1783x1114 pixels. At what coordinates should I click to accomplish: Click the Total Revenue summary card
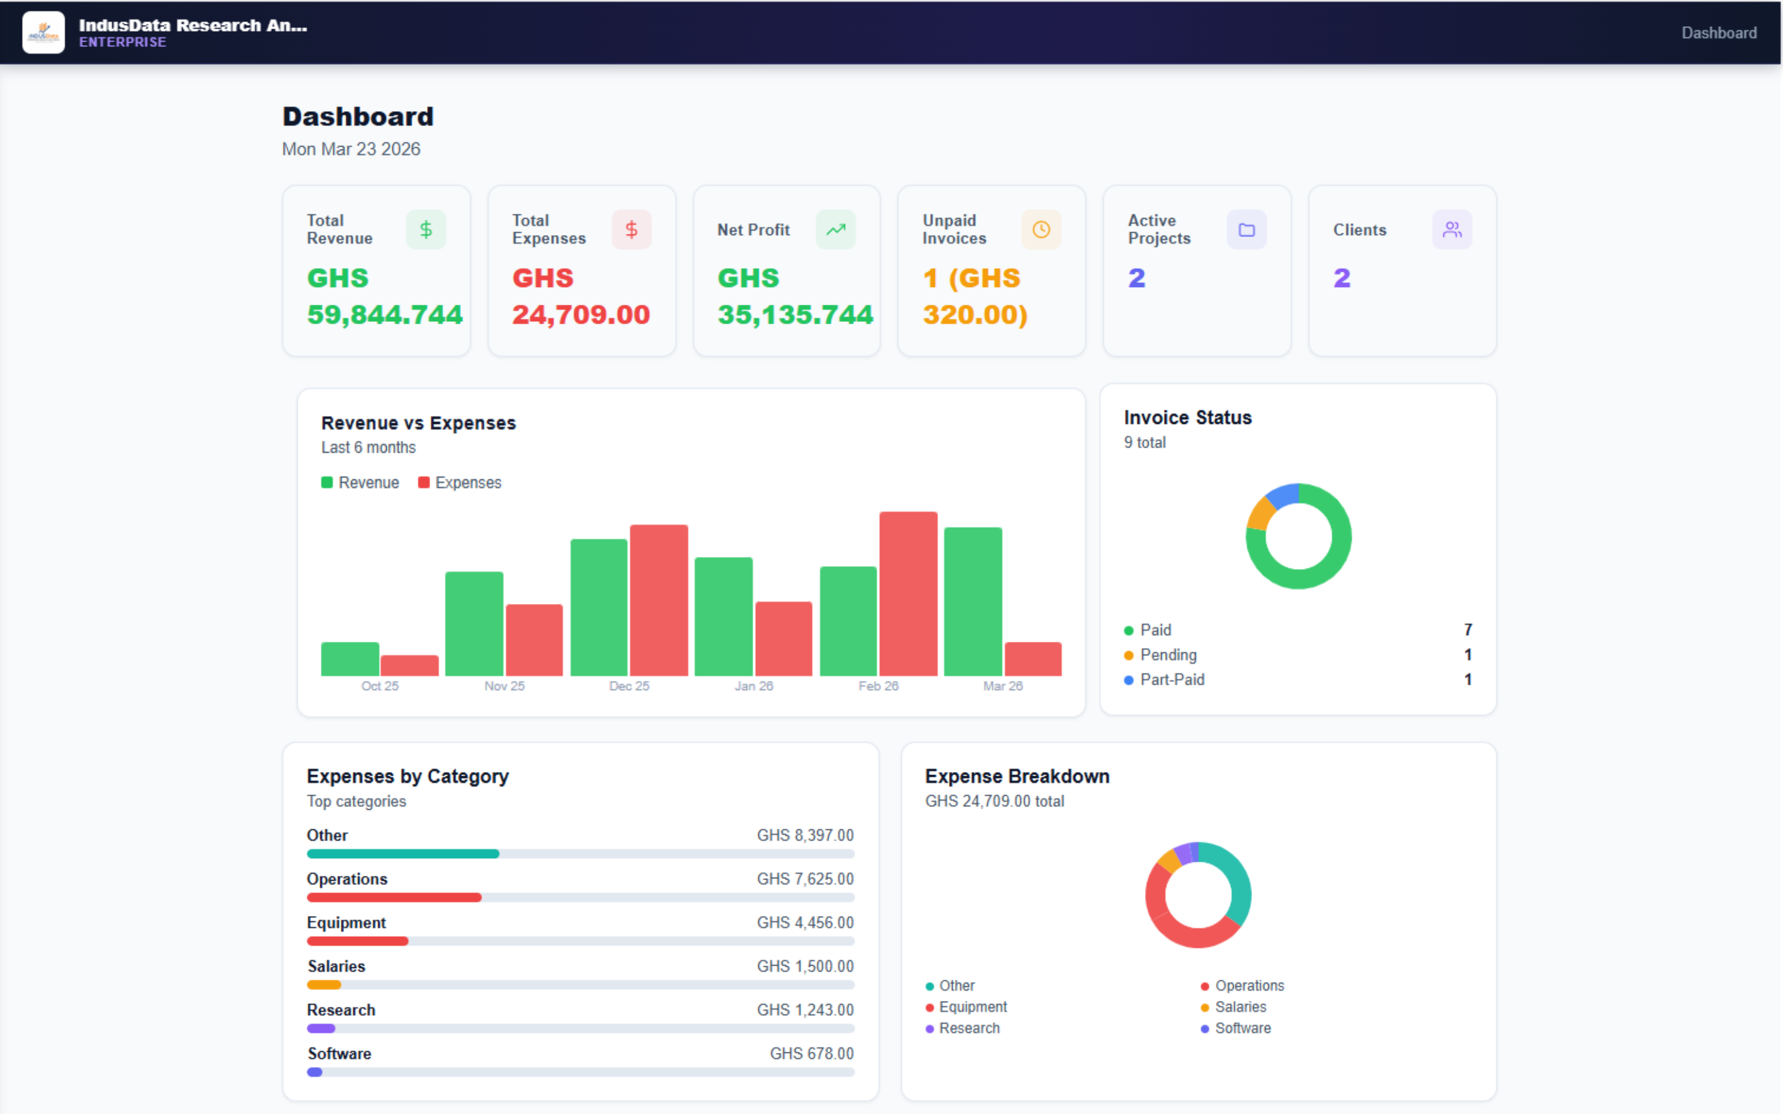(376, 271)
